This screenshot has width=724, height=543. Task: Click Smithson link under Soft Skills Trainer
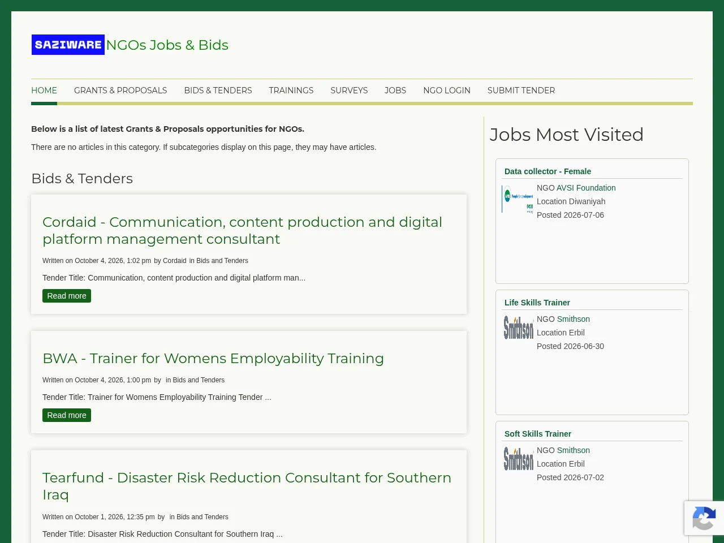click(574, 450)
